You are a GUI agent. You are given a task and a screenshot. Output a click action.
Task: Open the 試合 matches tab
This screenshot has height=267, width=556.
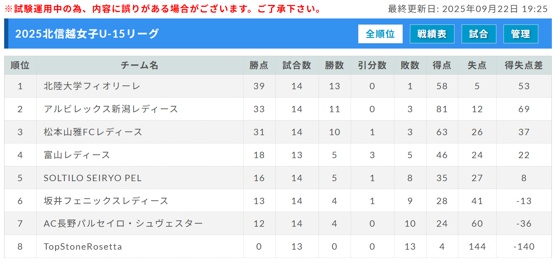[x=479, y=34]
